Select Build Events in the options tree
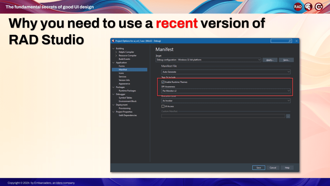The height and width of the screenshot is (186, 330). coord(124,59)
